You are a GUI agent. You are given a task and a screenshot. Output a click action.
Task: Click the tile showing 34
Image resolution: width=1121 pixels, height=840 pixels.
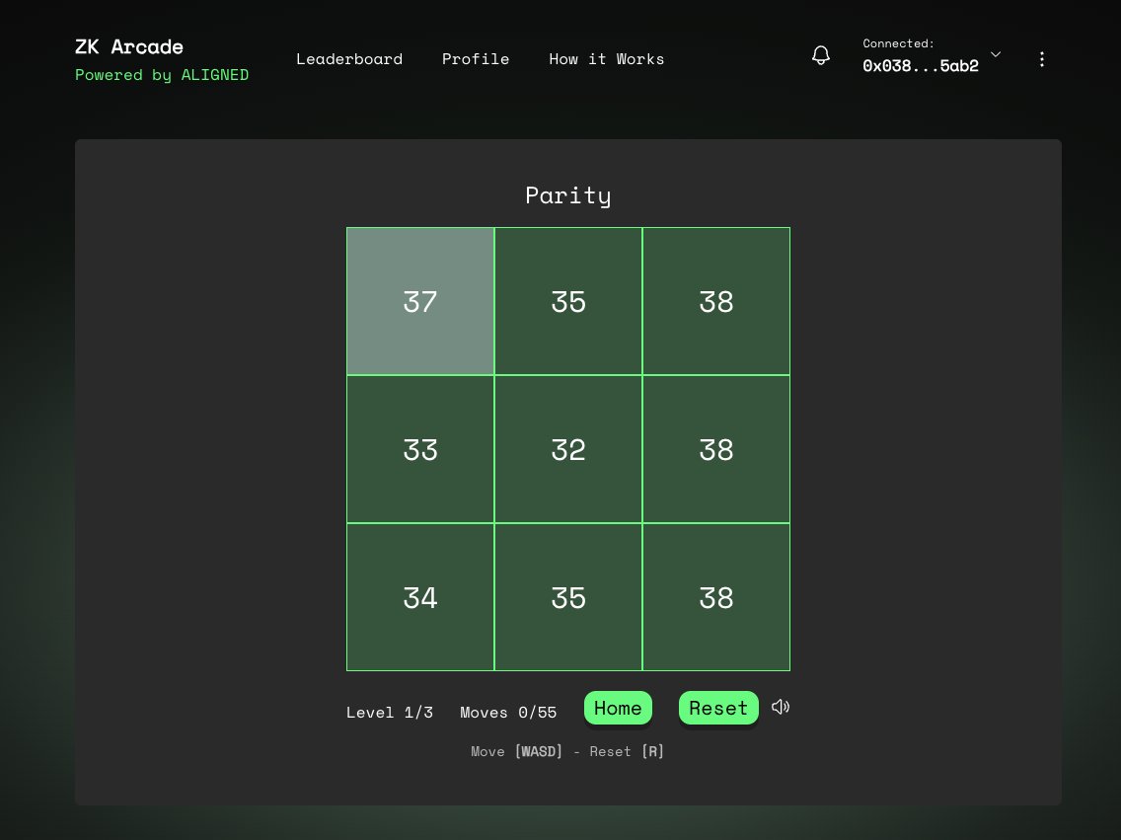click(420, 597)
